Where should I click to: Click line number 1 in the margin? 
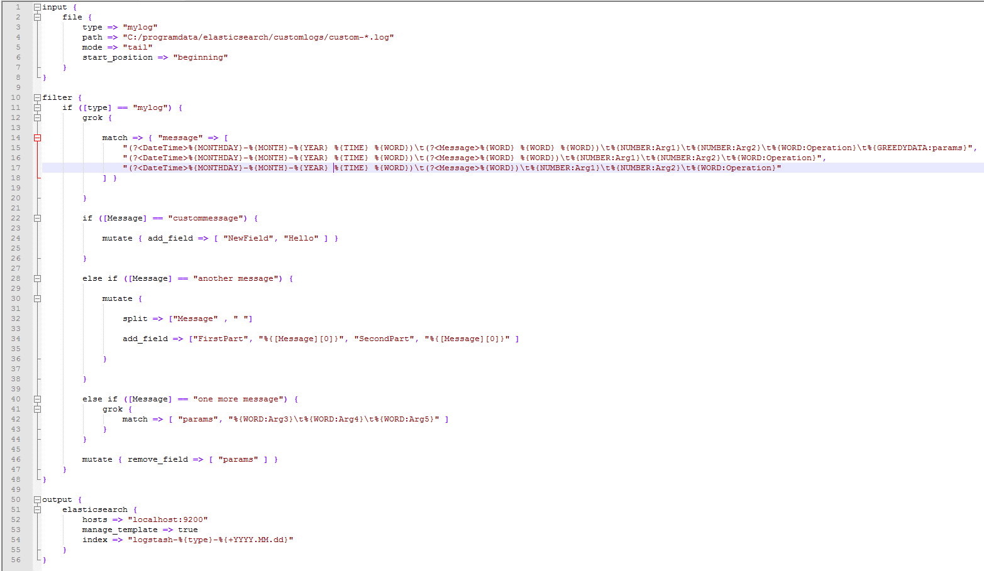18,7
